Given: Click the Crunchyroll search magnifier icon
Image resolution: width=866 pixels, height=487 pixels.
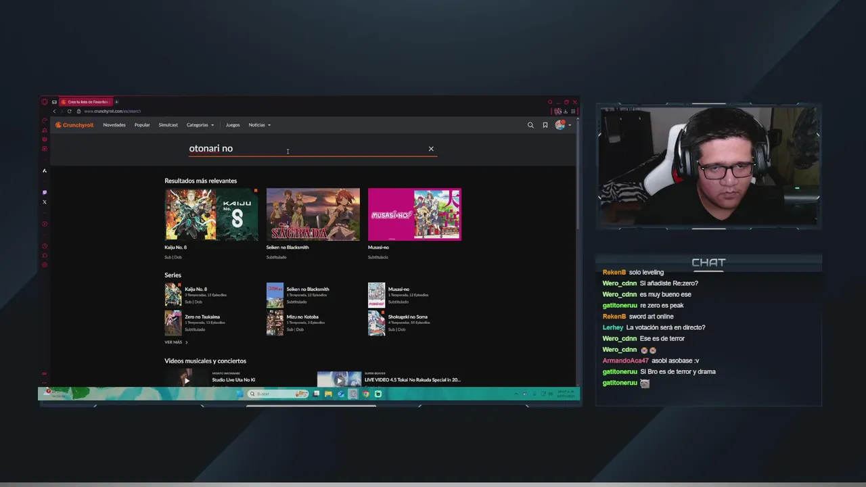Looking at the screenshot, I should pyautogui.click(x=530, y=125).
